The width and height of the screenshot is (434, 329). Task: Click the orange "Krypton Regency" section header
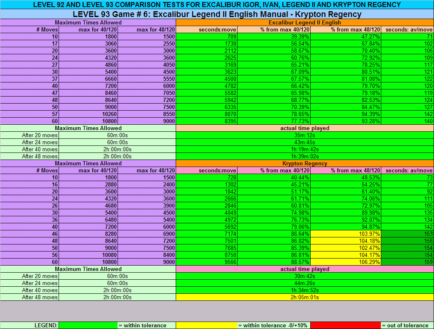pos(305,164)
